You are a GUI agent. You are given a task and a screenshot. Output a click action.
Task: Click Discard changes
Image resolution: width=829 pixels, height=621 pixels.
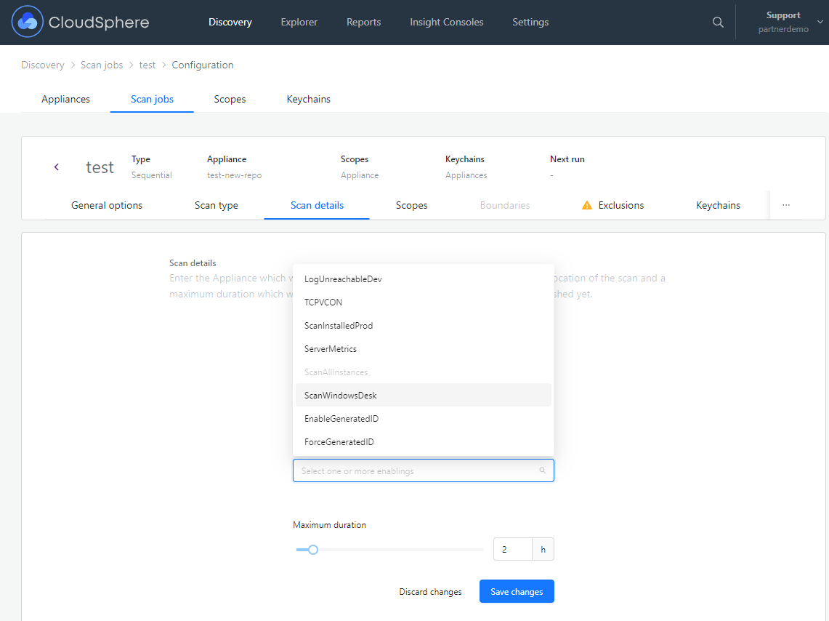coord(430,591)
